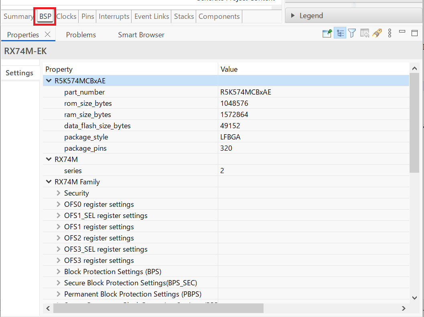
Task: Toggle Show Categories tree icon
Action: 340,34
